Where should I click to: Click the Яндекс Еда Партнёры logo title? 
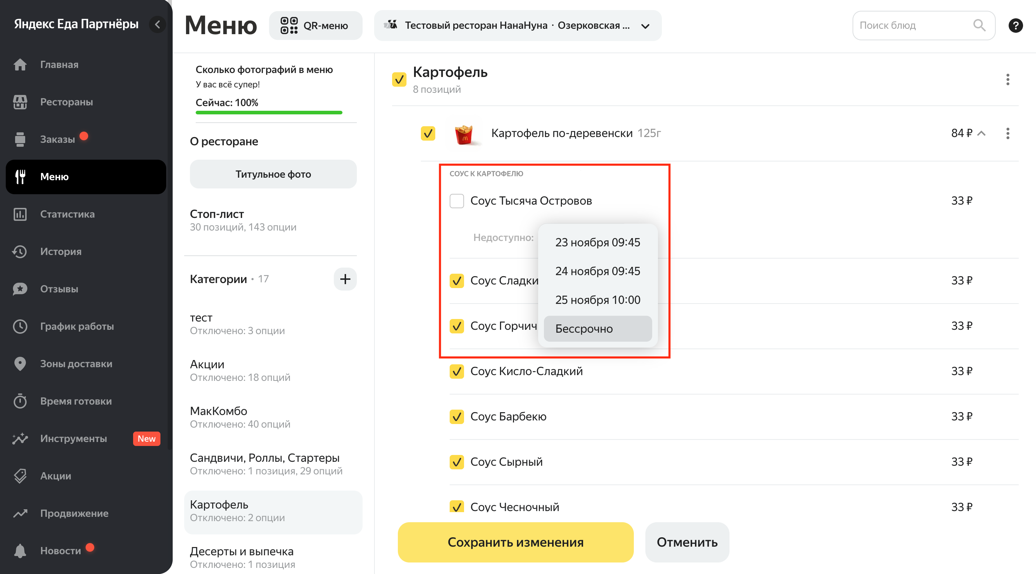click(x=76, y=24)
